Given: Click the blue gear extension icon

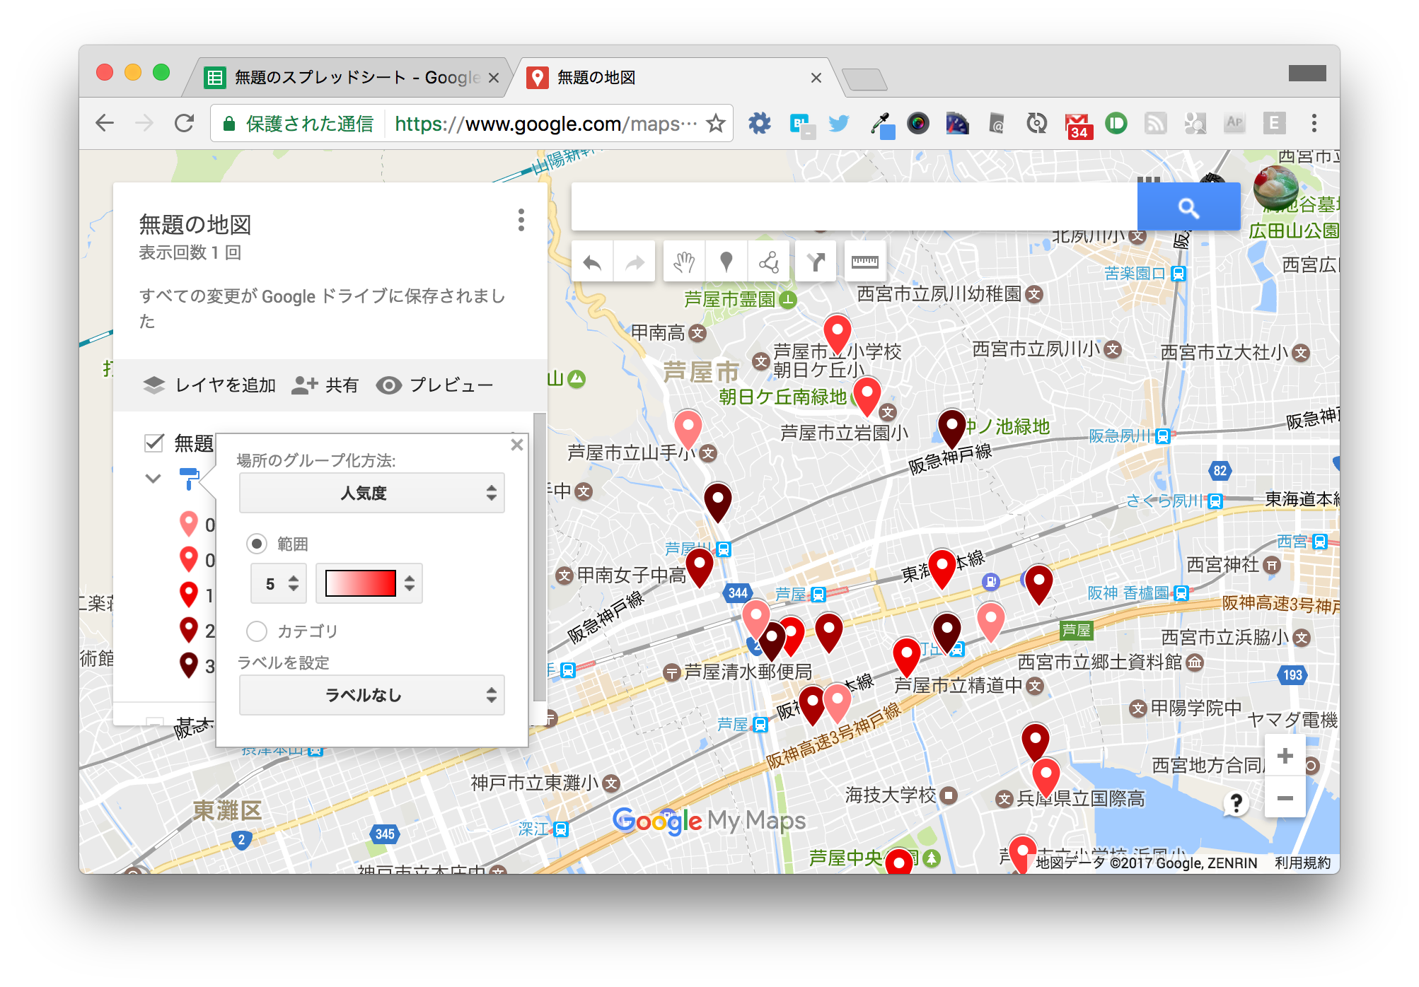Looking at the screenshot, I should [x=760, y=124].
